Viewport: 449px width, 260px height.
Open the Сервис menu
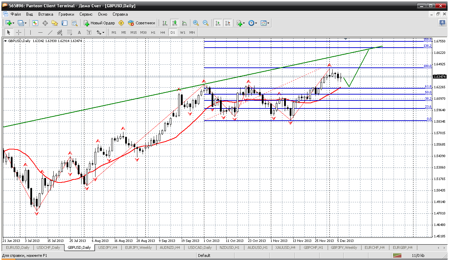(86, 14)
